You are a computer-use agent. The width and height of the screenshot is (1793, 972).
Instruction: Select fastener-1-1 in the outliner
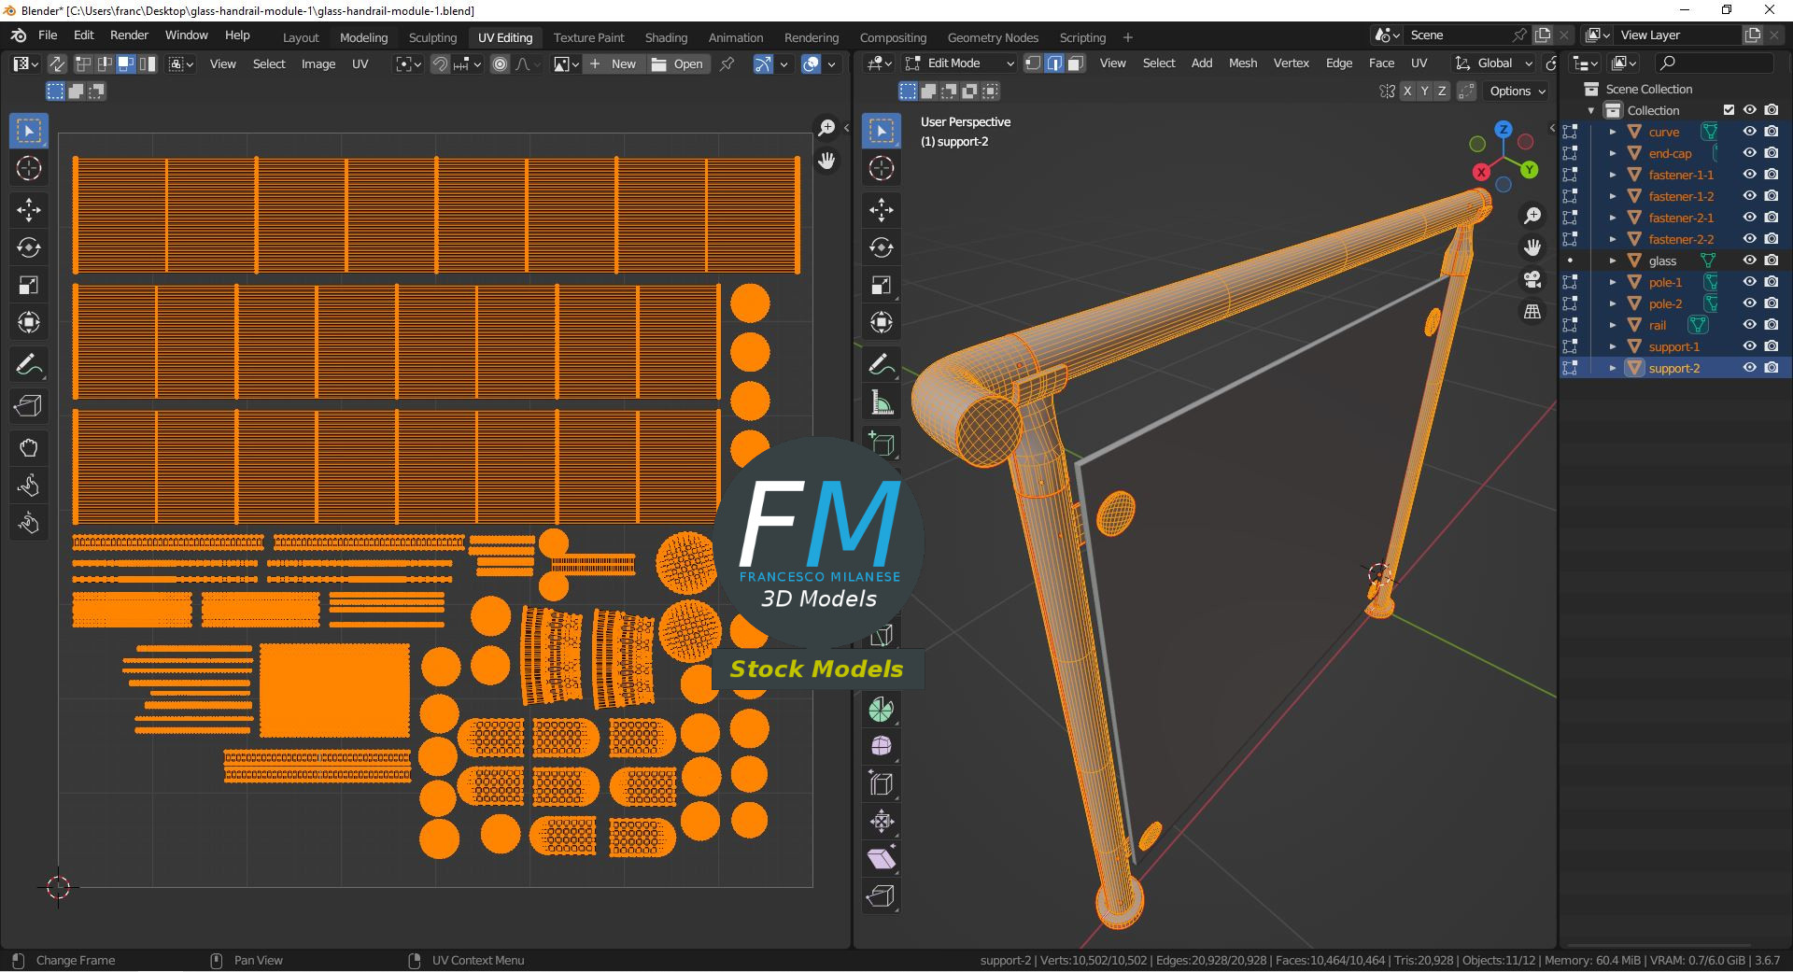pyautogui.click(x=1681, y=175)
